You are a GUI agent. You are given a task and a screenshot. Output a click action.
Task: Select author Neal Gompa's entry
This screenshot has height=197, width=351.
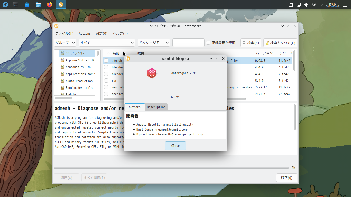tap(162, 130)
